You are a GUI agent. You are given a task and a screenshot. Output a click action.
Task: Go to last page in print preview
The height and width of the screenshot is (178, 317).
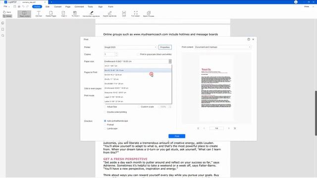click(x=235, y=129)
